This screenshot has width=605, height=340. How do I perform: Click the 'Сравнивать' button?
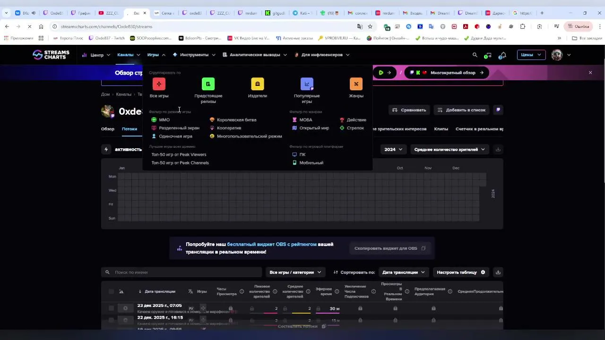[409, 110]
